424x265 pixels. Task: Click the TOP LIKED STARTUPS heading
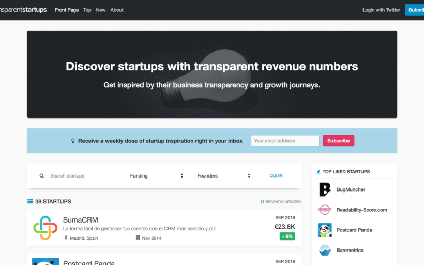tap(346, 172)
